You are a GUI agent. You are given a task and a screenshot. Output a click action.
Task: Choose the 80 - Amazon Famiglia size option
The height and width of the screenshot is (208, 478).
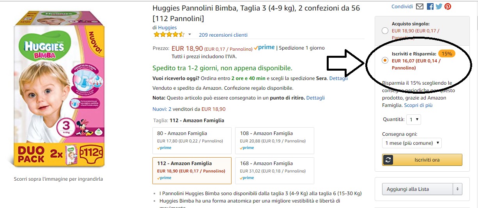[x=192, y=140]
